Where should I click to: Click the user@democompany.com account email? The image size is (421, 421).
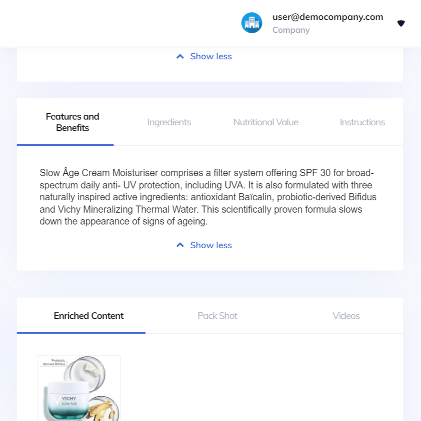pyautogui.click(x=327, y=17)
